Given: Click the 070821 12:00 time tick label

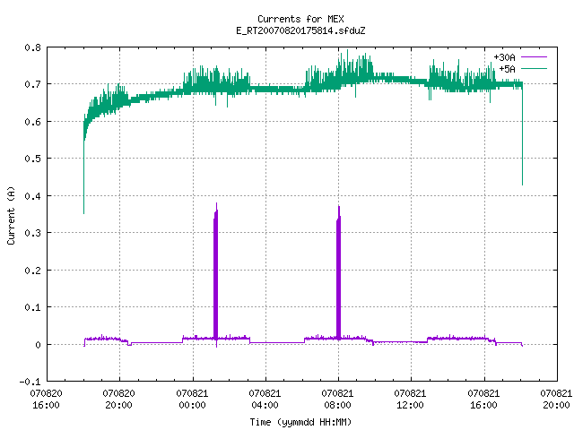Looking at the screenshot, I should [x=410, y=399].
